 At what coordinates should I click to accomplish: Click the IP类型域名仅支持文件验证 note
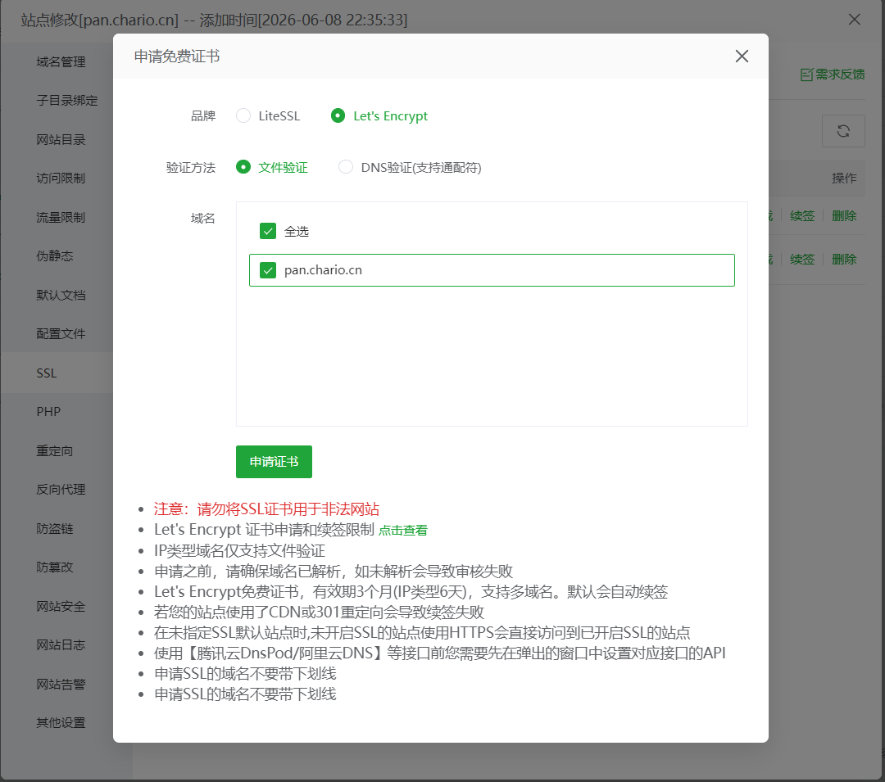pos(240,551)
